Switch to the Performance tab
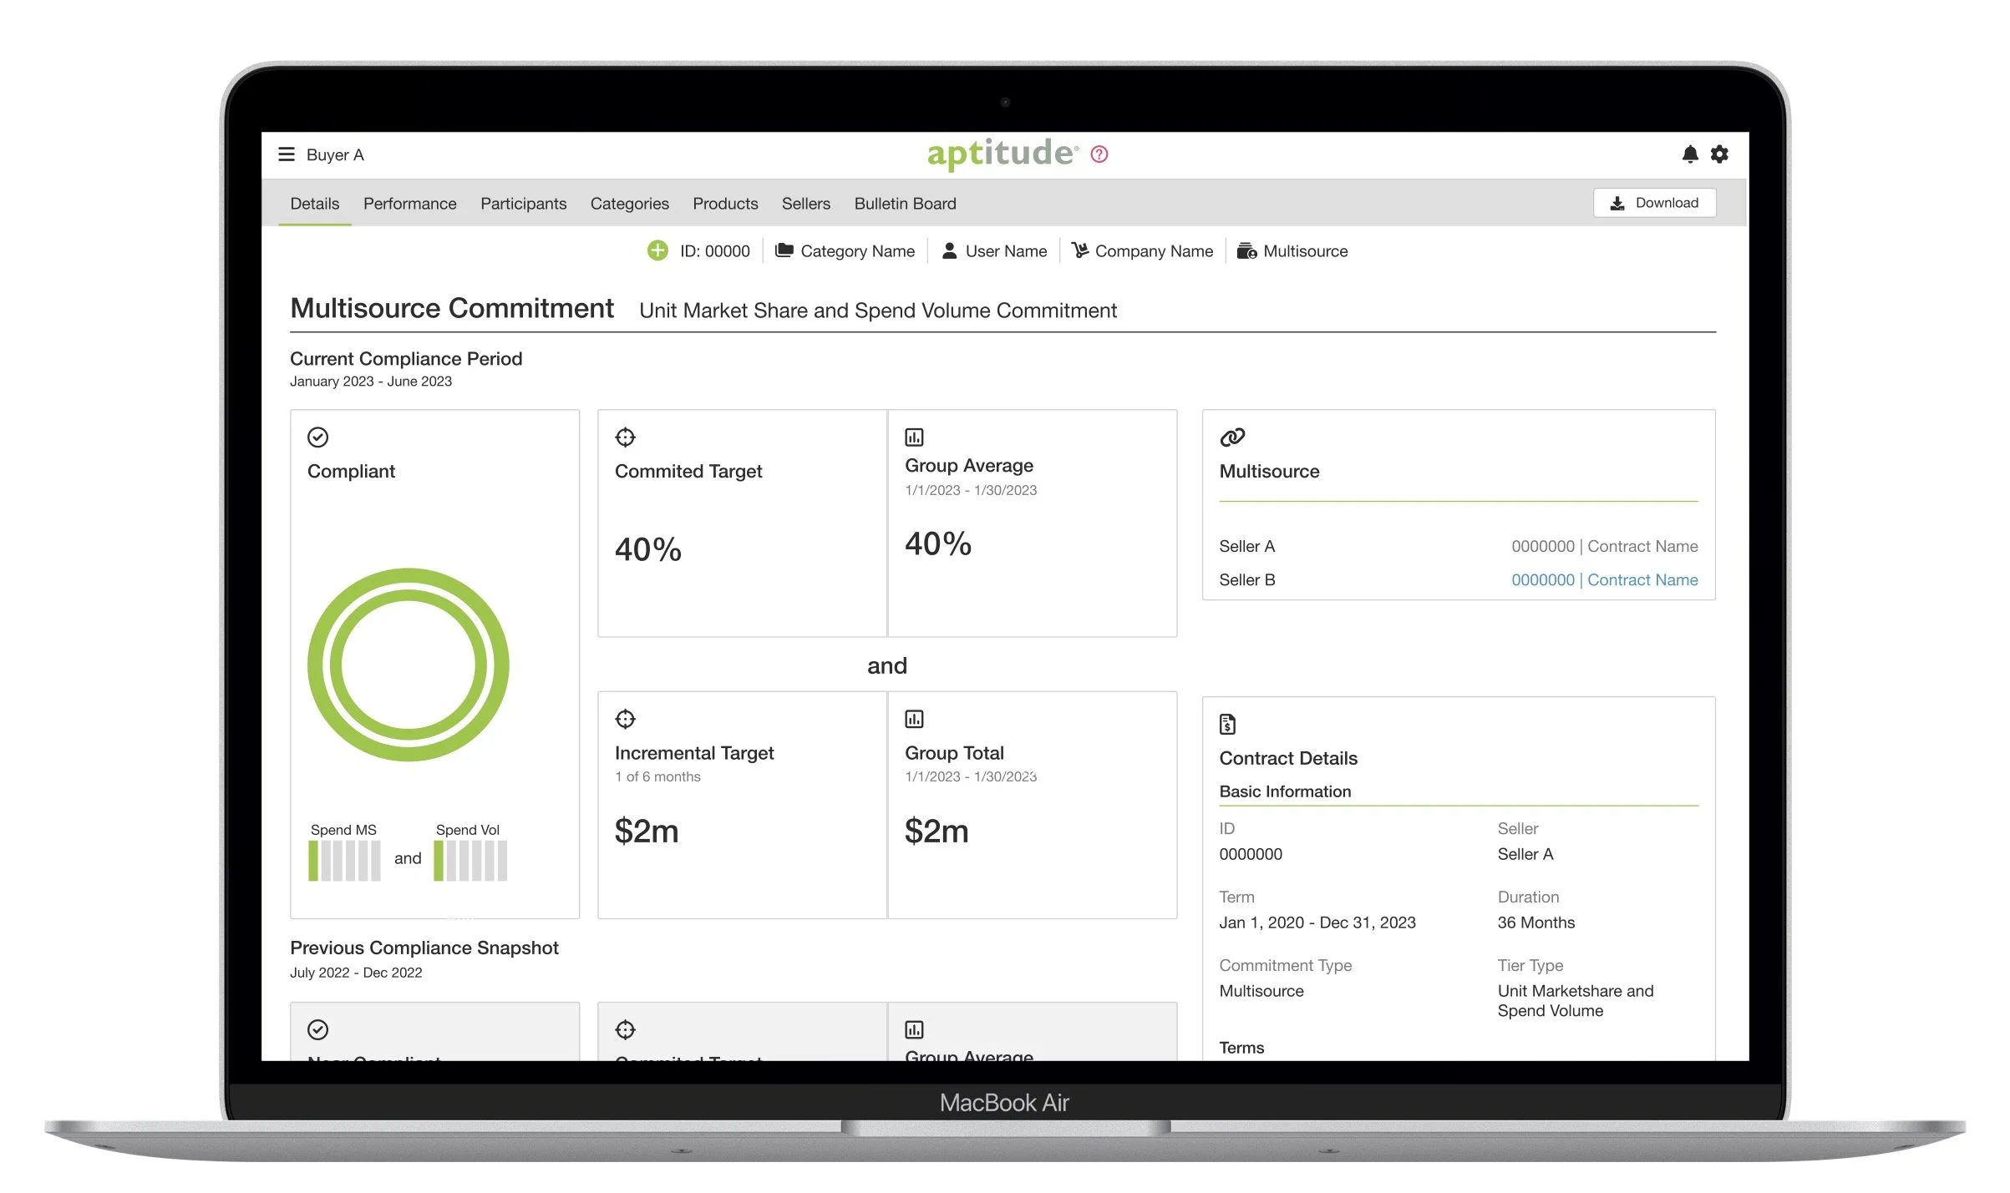2010x1193 pixels. (409, 204)
